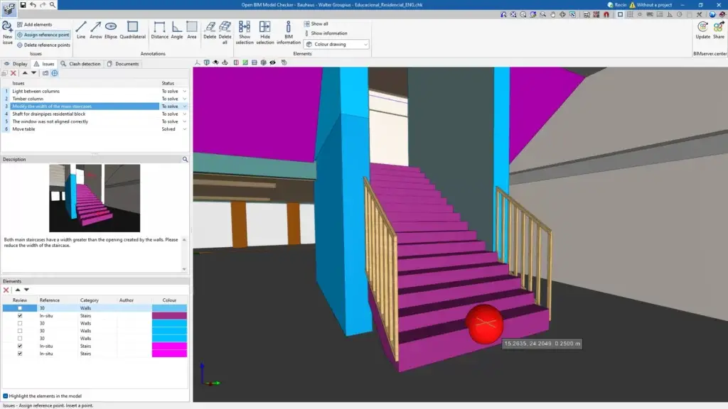Uncheck Review for the purple Stairs element
Viewport: 728px width, 409px height.
20,316
